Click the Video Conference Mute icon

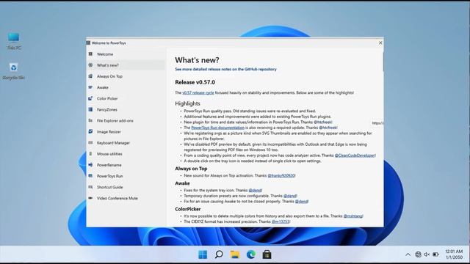(90, 198)
